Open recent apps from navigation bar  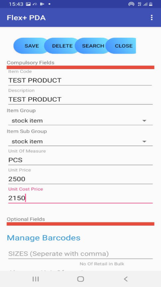click(36, 279)
